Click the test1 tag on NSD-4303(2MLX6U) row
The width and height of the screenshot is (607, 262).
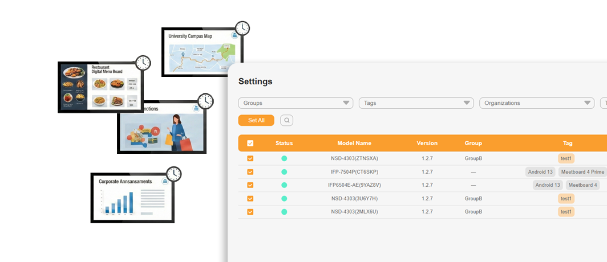pyautogui.click(x=566, y=212)
